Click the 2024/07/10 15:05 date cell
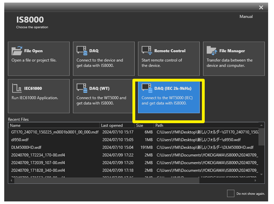 click(x=118, y=140)
